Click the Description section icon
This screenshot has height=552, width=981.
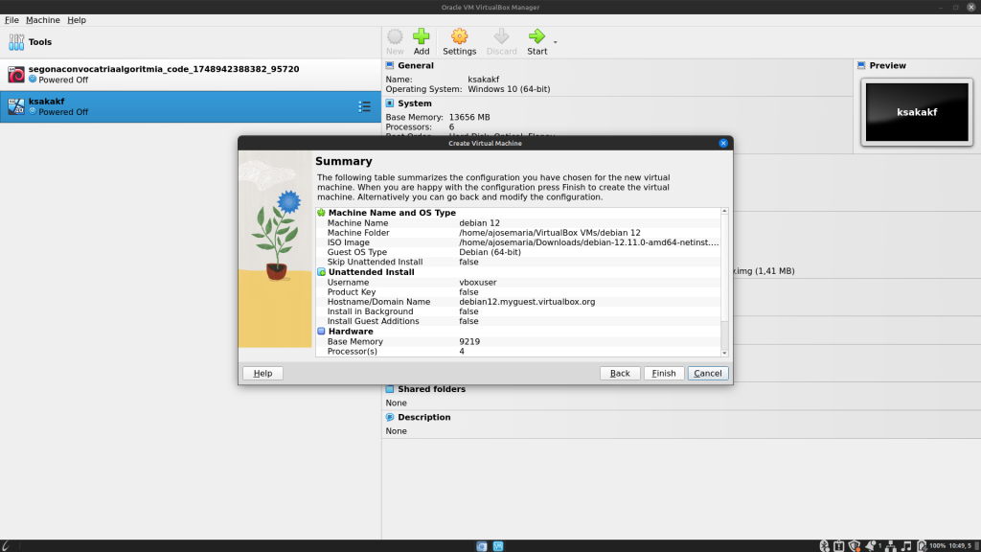coord(390,418)
